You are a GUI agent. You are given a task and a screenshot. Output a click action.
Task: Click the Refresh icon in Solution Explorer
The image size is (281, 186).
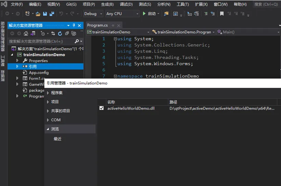[60, 34]
